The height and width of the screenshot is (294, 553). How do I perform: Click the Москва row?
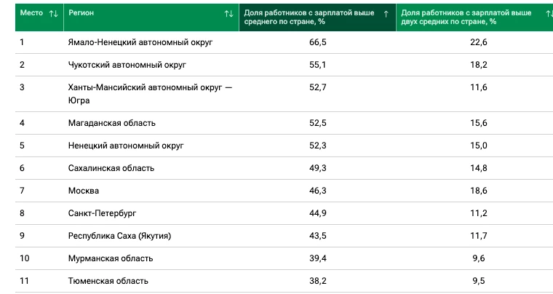(x=284, y=191)
